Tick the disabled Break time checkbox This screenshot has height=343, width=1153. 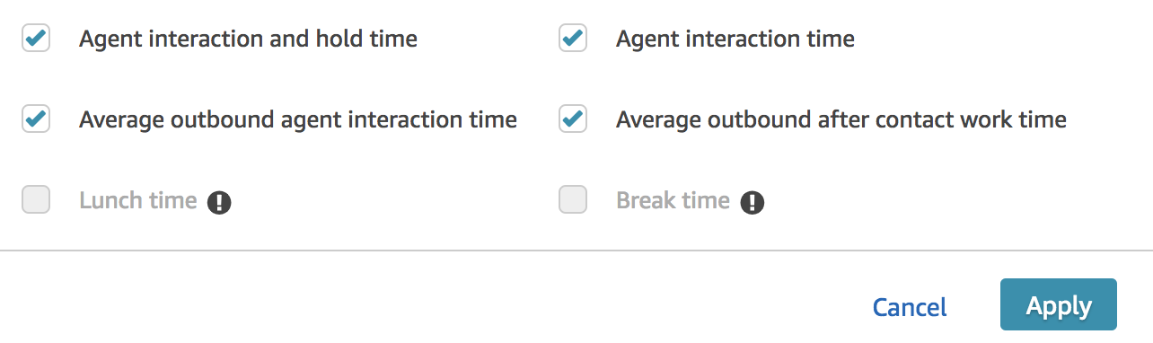(573, 199)
